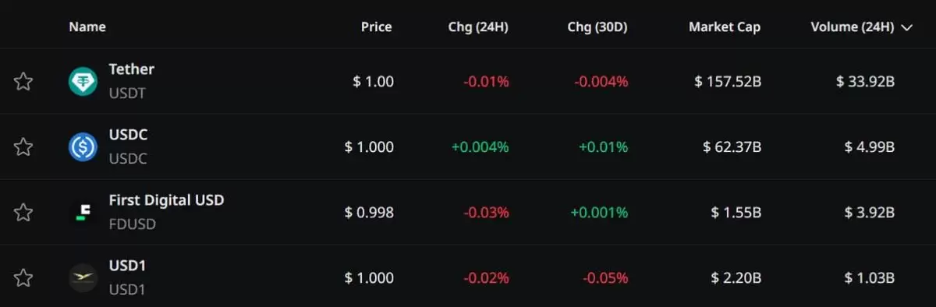Toggle the star for First Digital USD
The width and height of the screenshot is (936, 307).
pos(23,212)
